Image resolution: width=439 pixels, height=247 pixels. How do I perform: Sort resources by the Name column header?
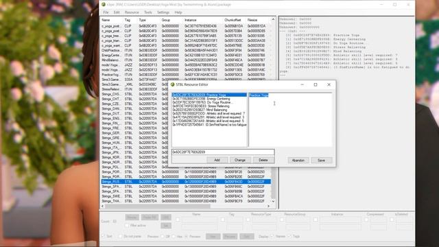point(106,20)
